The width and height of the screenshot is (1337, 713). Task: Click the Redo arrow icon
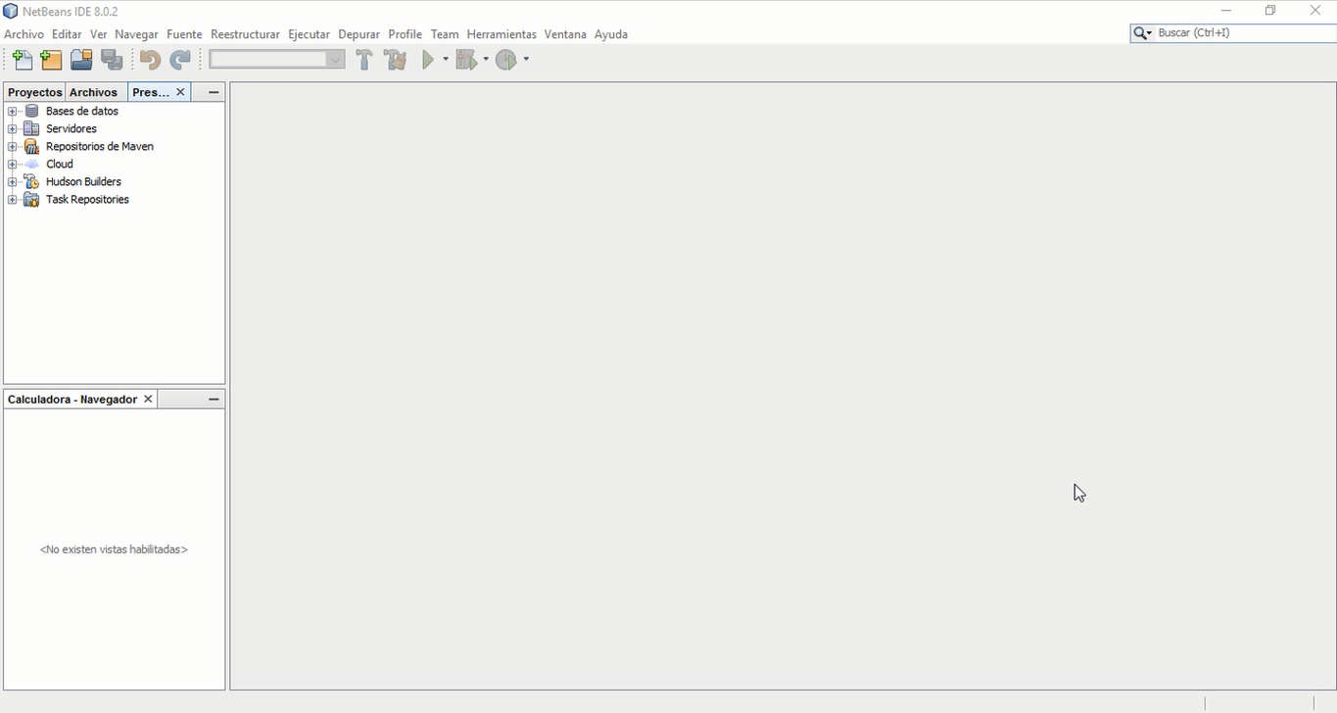180,60
